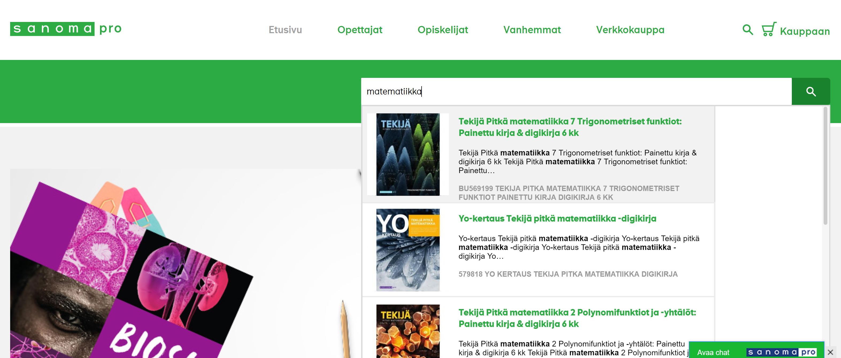Open the Avaa chat button
The image size is (841, 358).
713,352
